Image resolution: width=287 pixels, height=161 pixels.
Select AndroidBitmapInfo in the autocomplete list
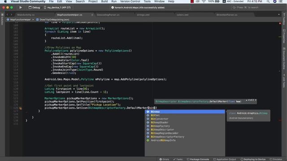click(x=185, y=140)
